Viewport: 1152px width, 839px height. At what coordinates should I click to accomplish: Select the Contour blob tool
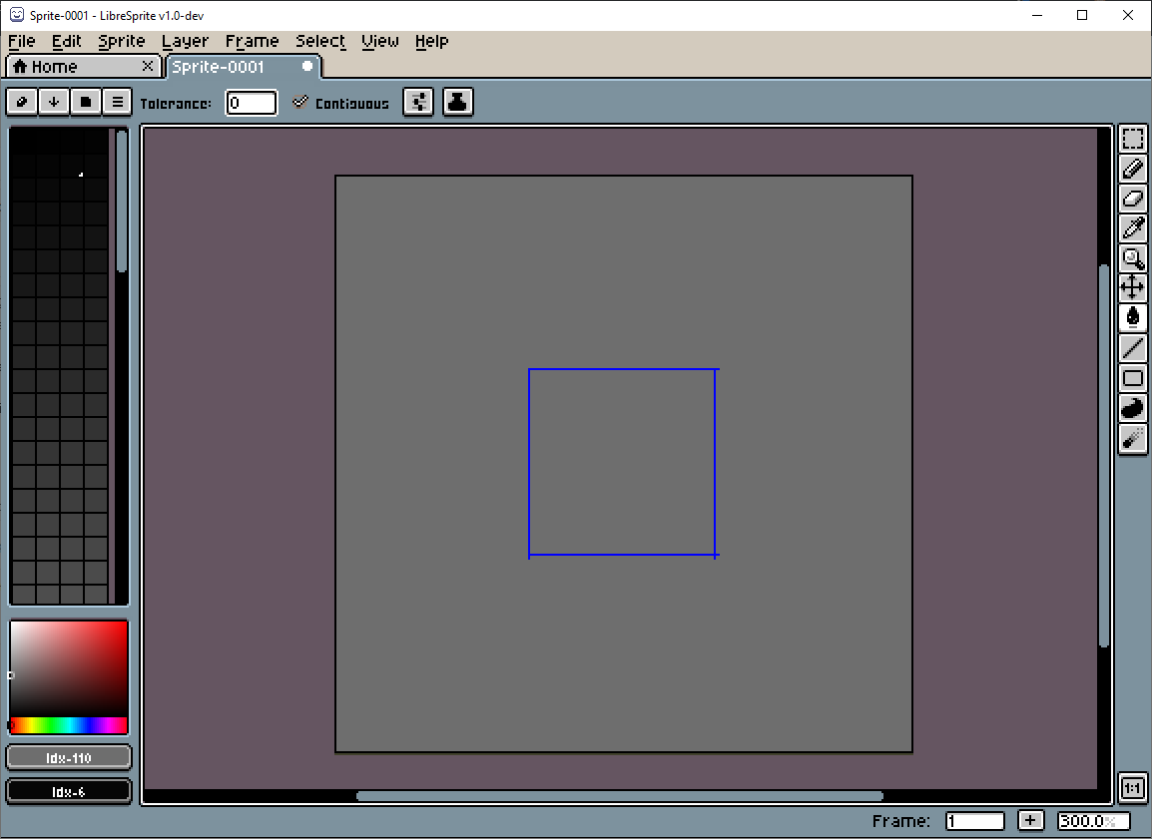[1132, 408]
